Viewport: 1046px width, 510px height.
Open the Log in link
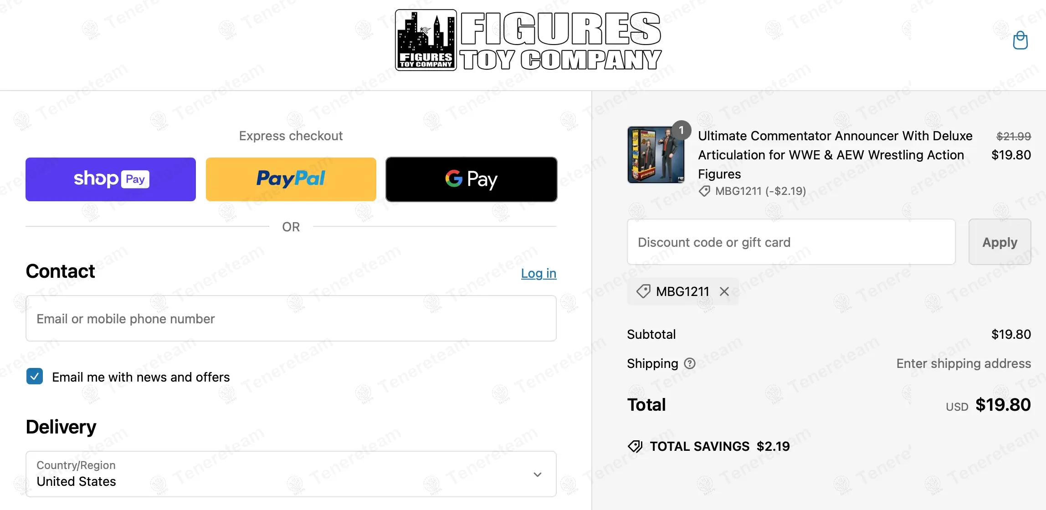(x=538, y=273)
